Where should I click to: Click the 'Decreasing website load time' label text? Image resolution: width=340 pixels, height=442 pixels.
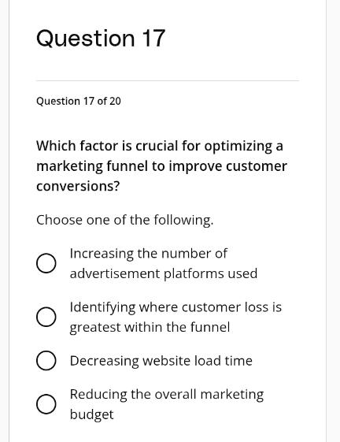tap(161, 361)
